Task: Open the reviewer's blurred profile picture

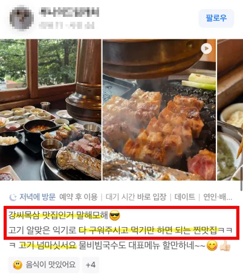Action: [21, 18]
